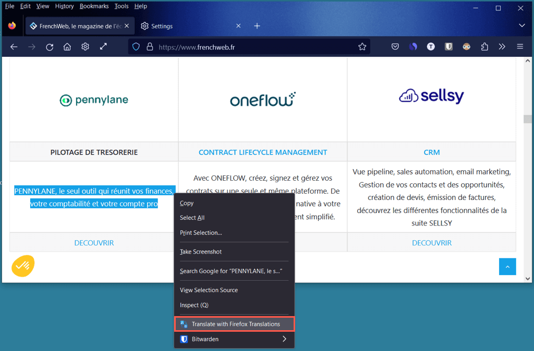This screenshot has height=351, width=534.
Task: Click the URL address bar field
Action: [250, 47]
